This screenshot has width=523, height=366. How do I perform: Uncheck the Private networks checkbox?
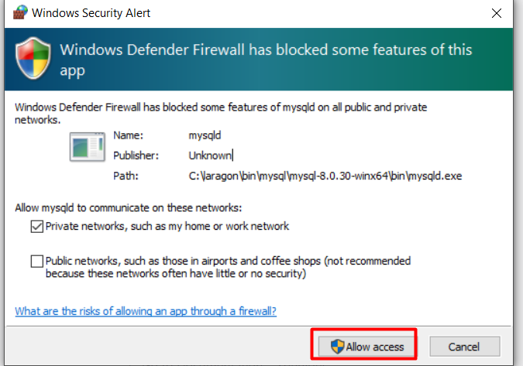point(36,227)
